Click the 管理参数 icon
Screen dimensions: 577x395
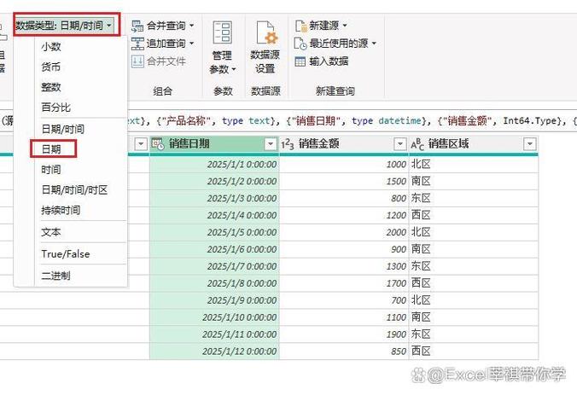(x=222, y=32)
